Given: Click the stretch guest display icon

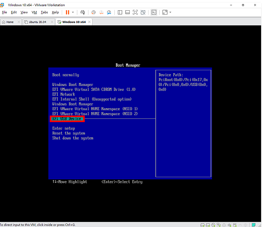Looking at the screenshot, I should click(165, 12).
